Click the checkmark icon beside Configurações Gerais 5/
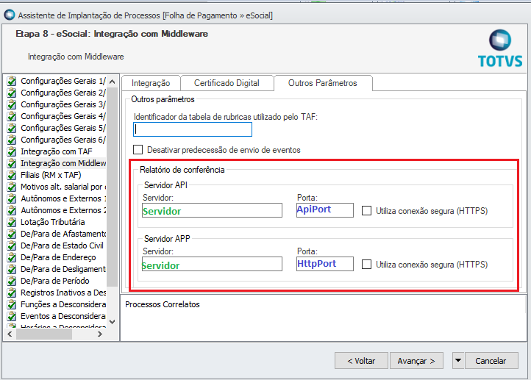 12,128
